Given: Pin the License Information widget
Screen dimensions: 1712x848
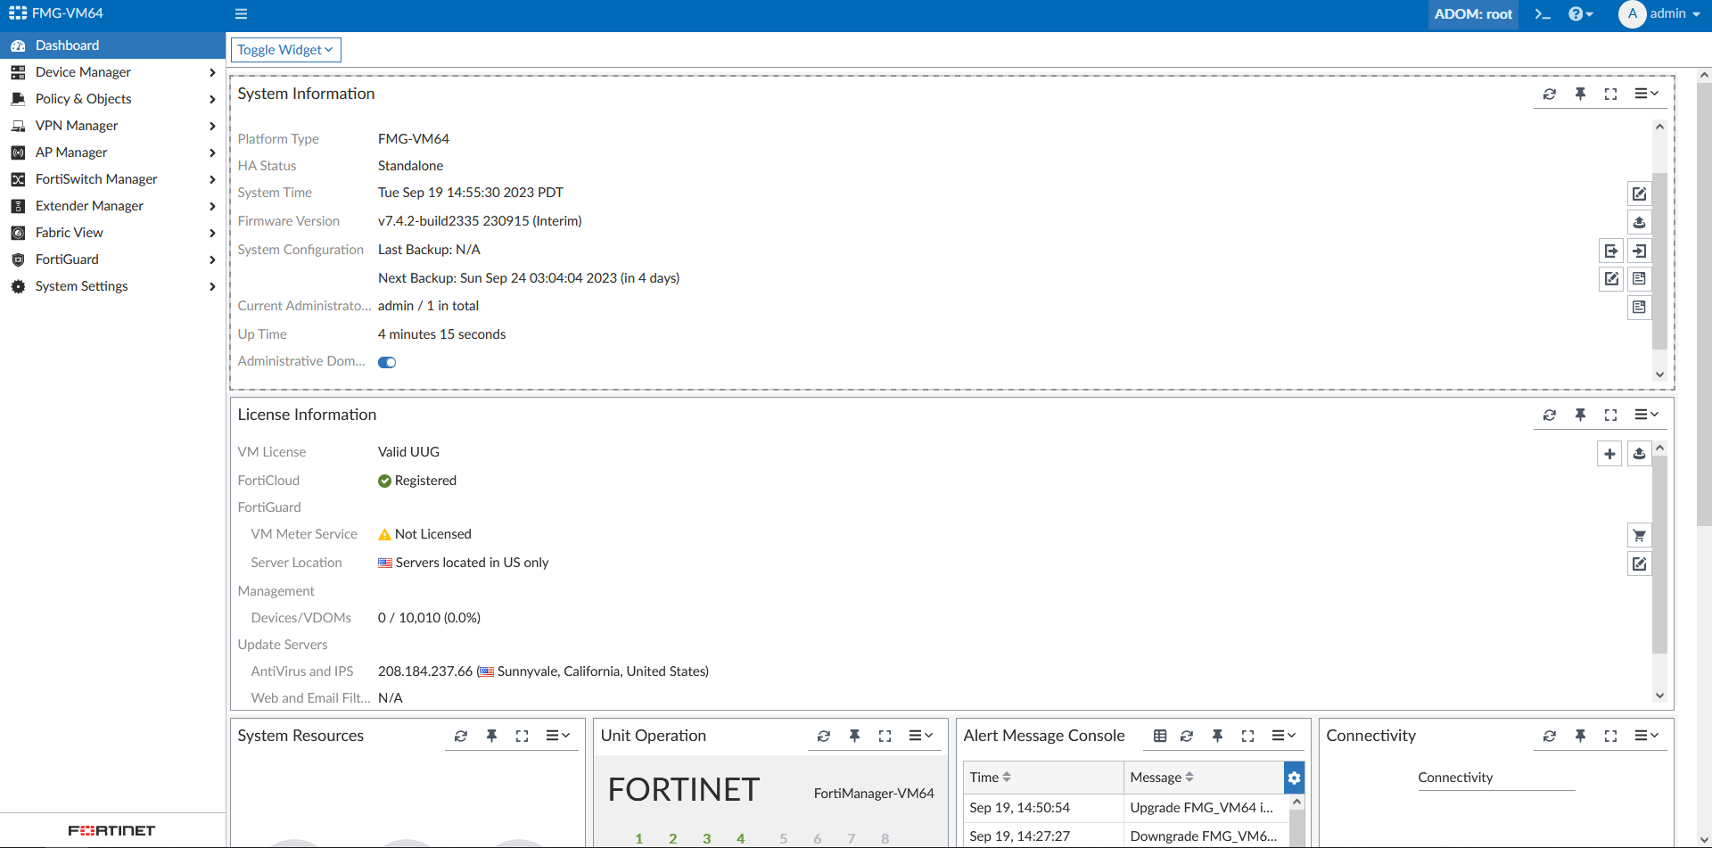Looking at the screenshot, I should coord(1581,415).
